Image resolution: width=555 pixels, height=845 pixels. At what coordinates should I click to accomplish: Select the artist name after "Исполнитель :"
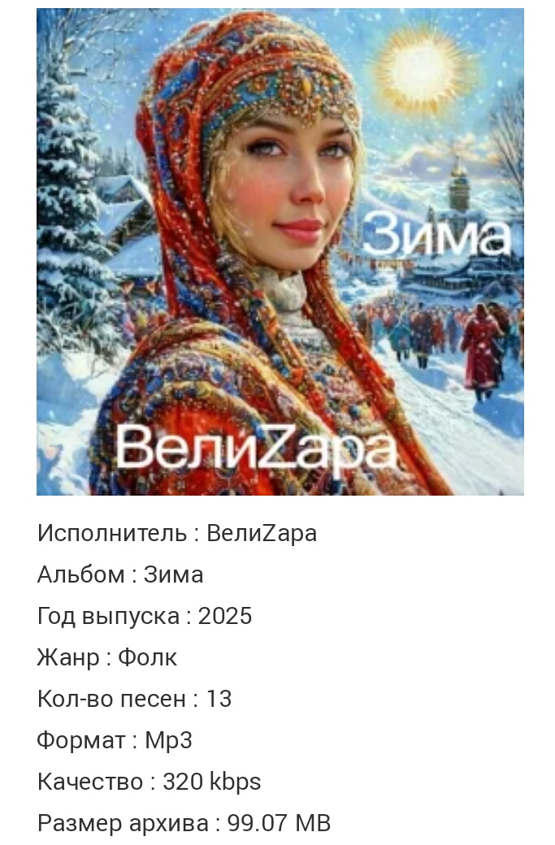coord(262,534)
